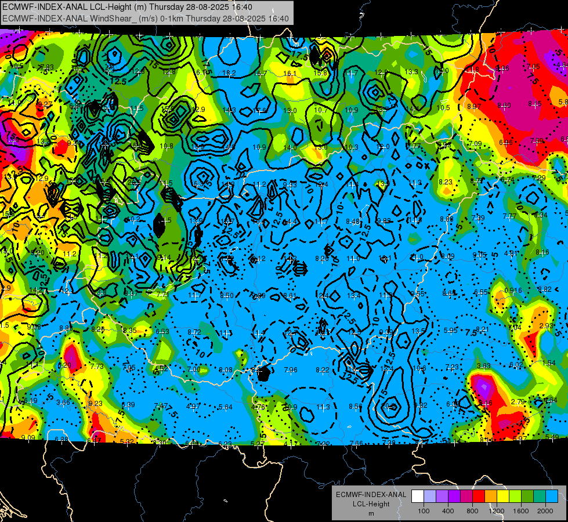568x522 pixels.
Task: Click the grid value 8.61
Action: (290, 296)
